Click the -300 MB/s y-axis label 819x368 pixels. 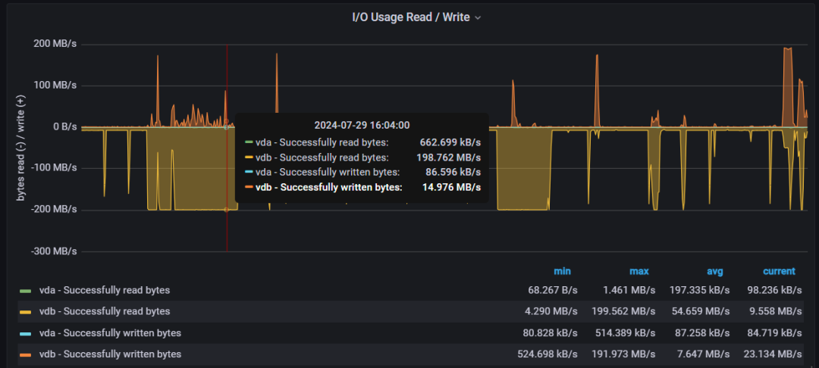point(55,251)
